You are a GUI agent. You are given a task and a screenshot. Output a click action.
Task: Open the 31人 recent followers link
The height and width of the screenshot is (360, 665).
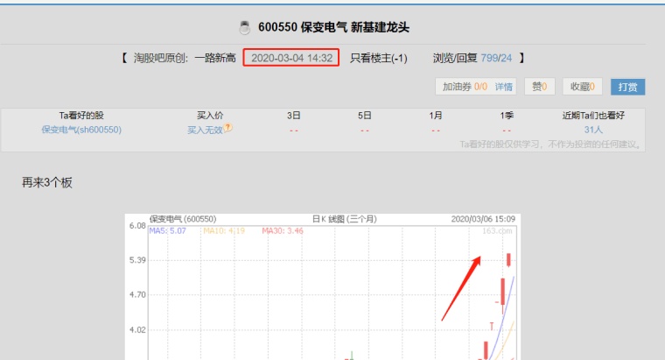(x=593, y=130)
